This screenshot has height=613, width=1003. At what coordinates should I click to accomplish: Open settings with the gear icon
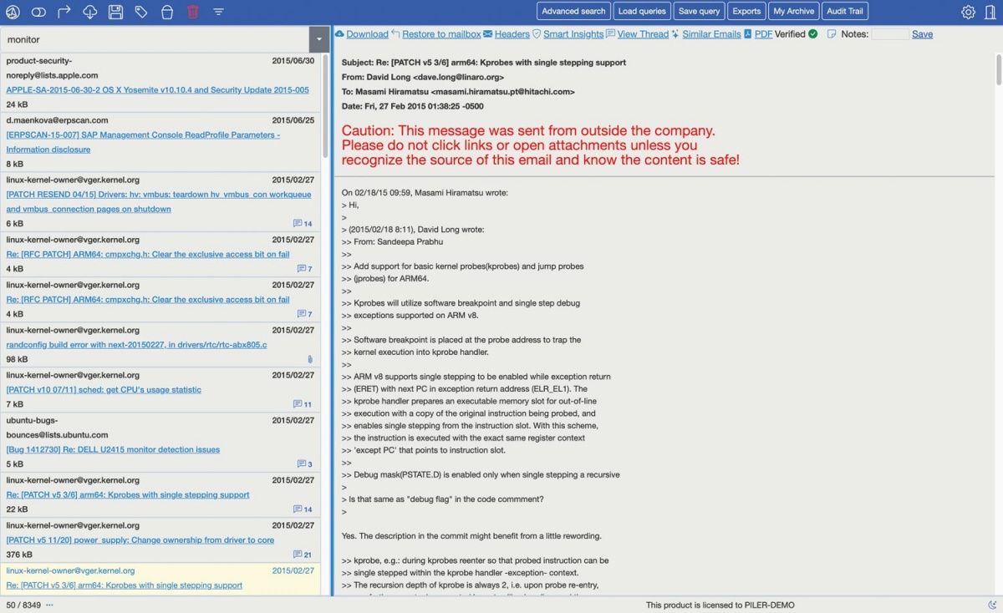(x=968, y=12)
